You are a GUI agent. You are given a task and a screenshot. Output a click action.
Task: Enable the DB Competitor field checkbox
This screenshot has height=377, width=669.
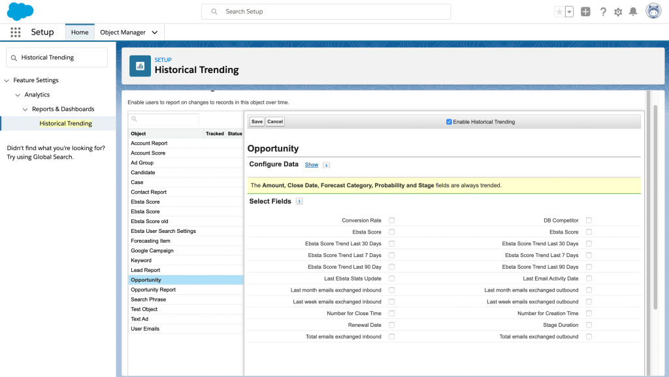tap(589, 220)
